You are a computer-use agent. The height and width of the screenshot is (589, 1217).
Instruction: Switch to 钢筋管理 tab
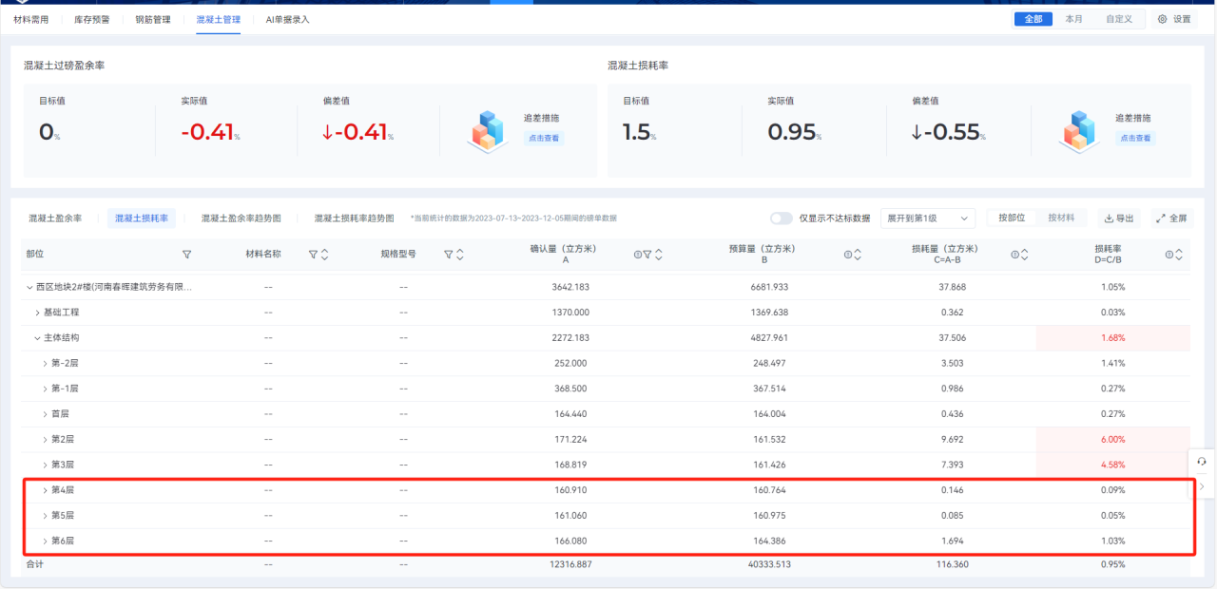click(153, 19)
